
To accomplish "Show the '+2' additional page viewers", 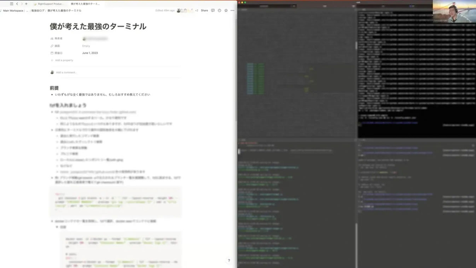I will coord(196,11).
